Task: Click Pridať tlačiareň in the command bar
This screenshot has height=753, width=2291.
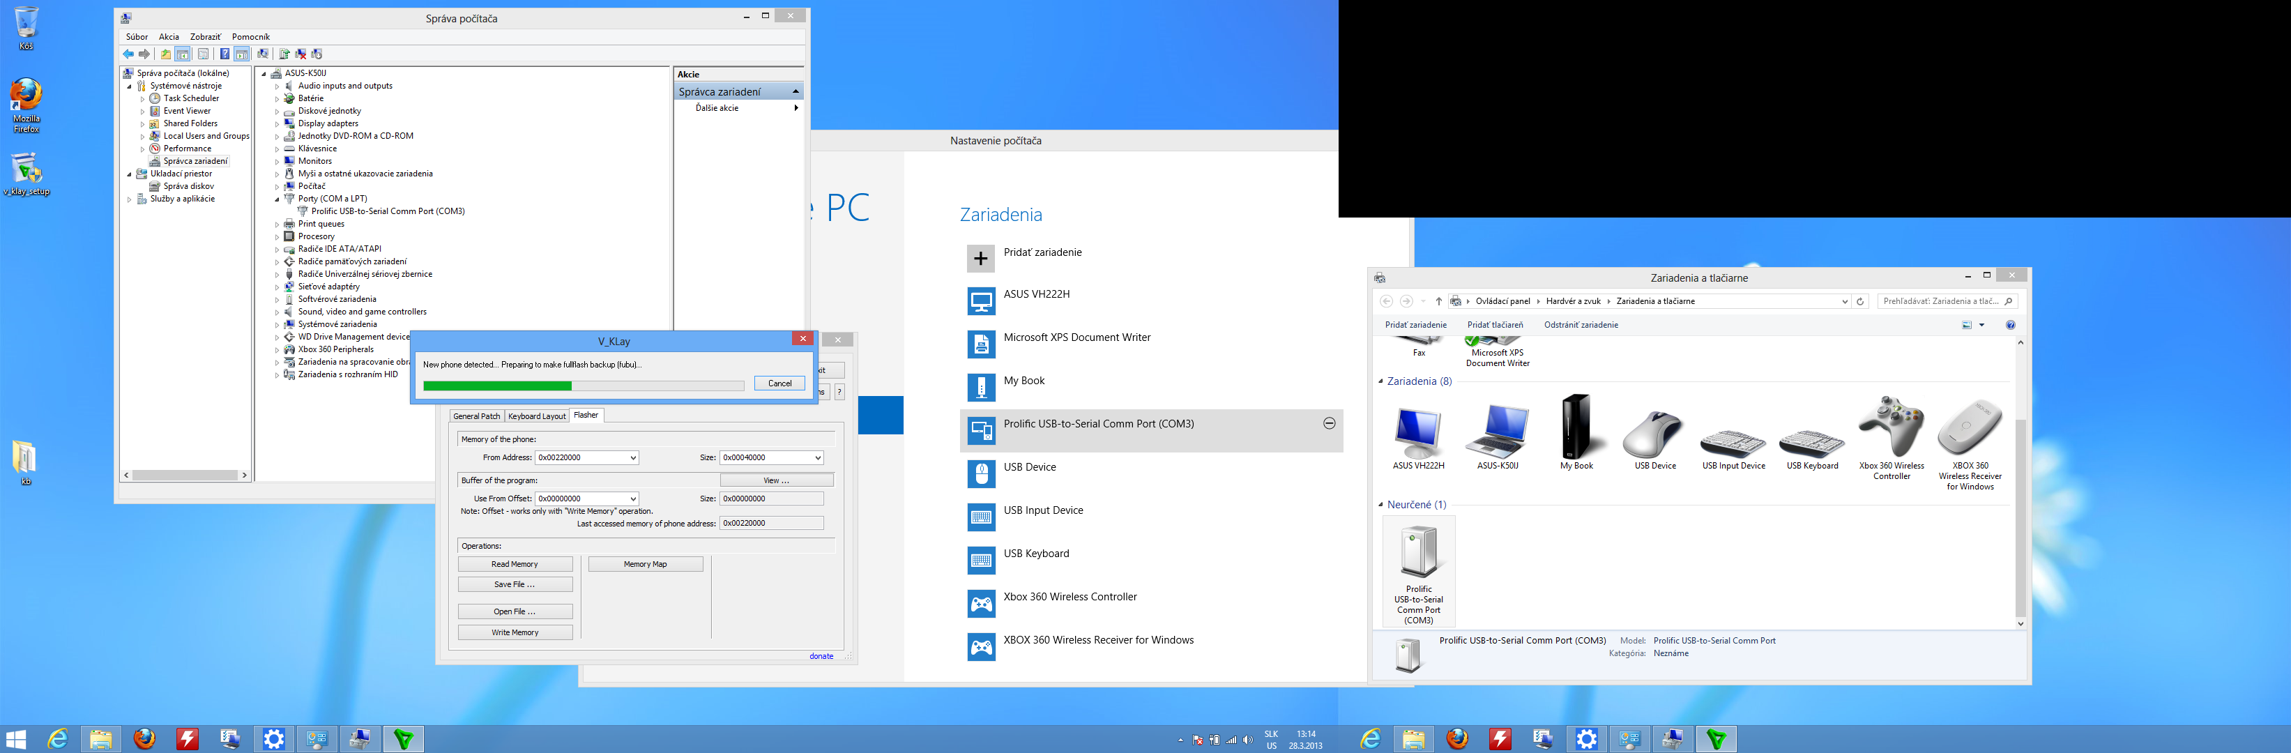Action: 1495,326
